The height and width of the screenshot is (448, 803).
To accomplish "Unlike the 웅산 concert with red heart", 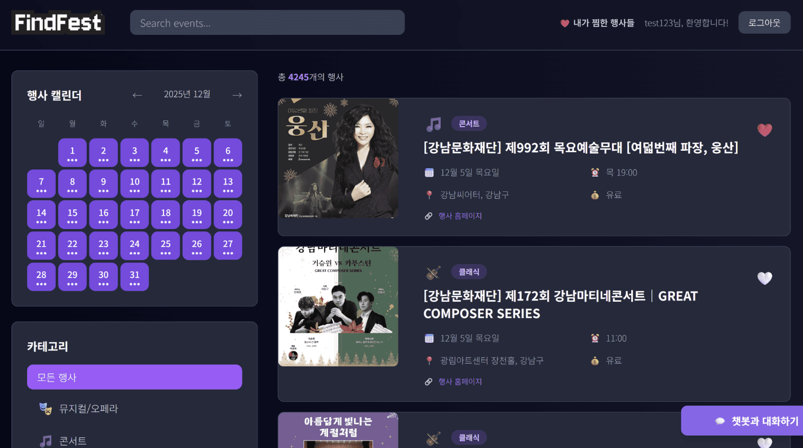I will pos(765,130).
